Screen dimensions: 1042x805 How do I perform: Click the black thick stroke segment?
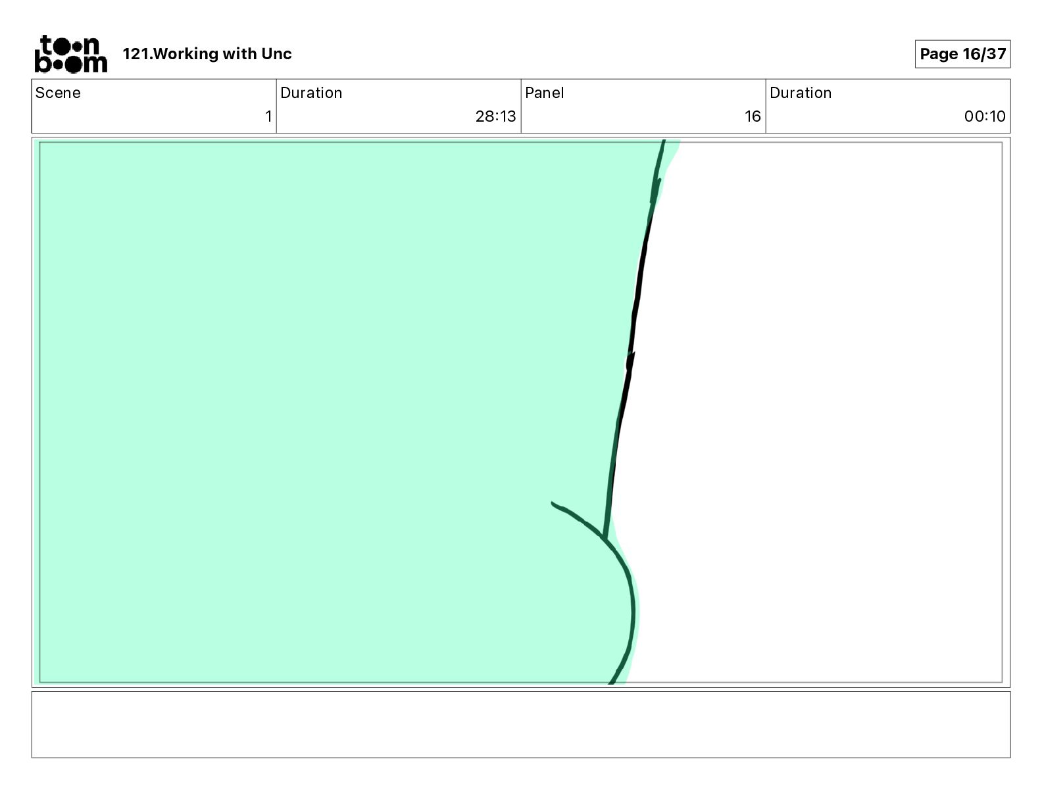635,316
